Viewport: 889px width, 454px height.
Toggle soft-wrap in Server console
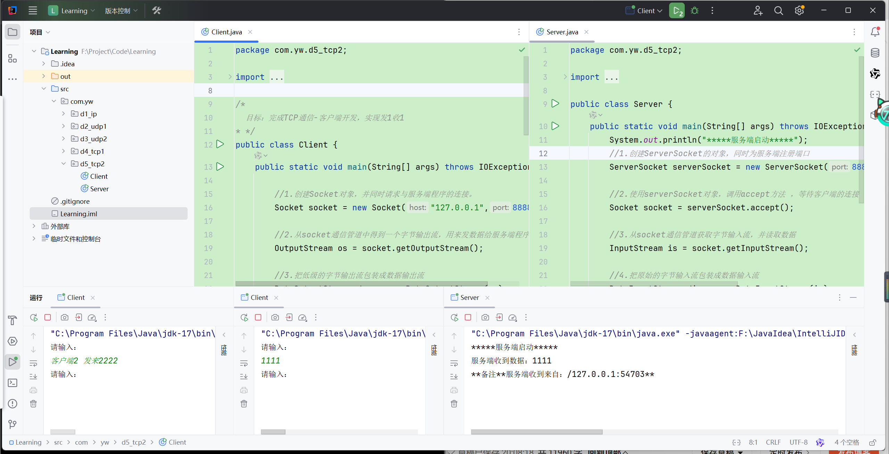click(454, 363)
